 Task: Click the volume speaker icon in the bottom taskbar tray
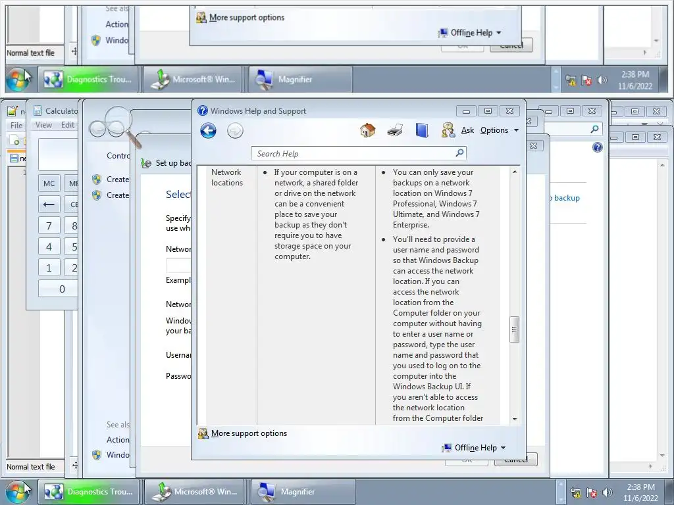607,493
